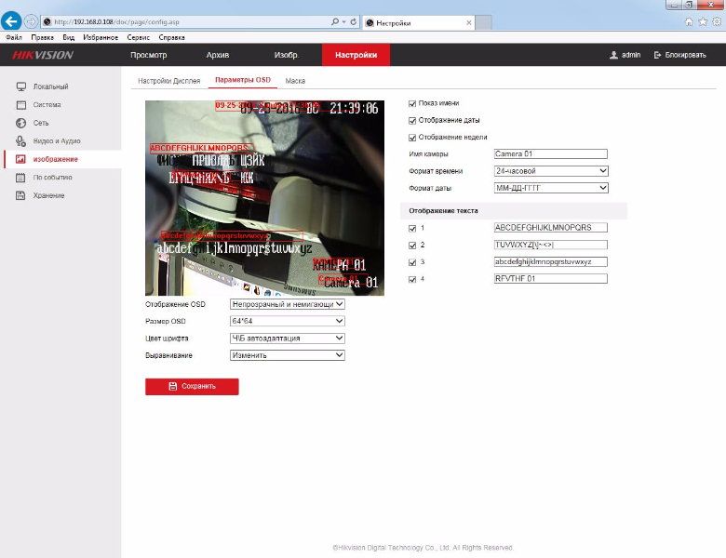The image size is (726, 558).
Task: Refresh the page with the reload icon
Action: coord(354,21)
